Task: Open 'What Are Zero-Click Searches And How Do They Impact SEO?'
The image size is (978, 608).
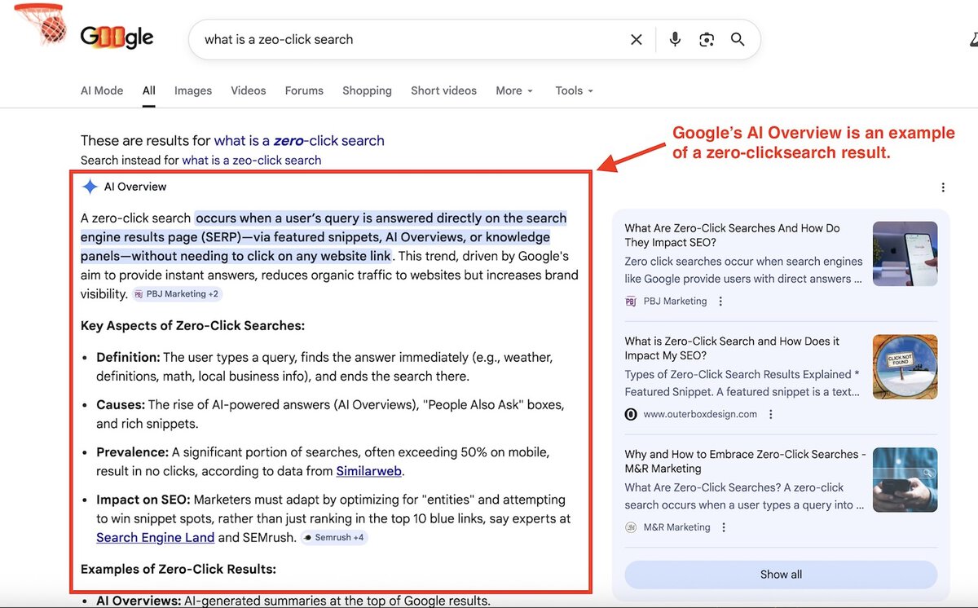Action: point(733,236)
